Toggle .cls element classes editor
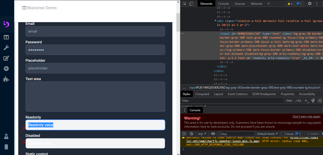This screenshot has height=155, width=323. (x=298, y=101)
